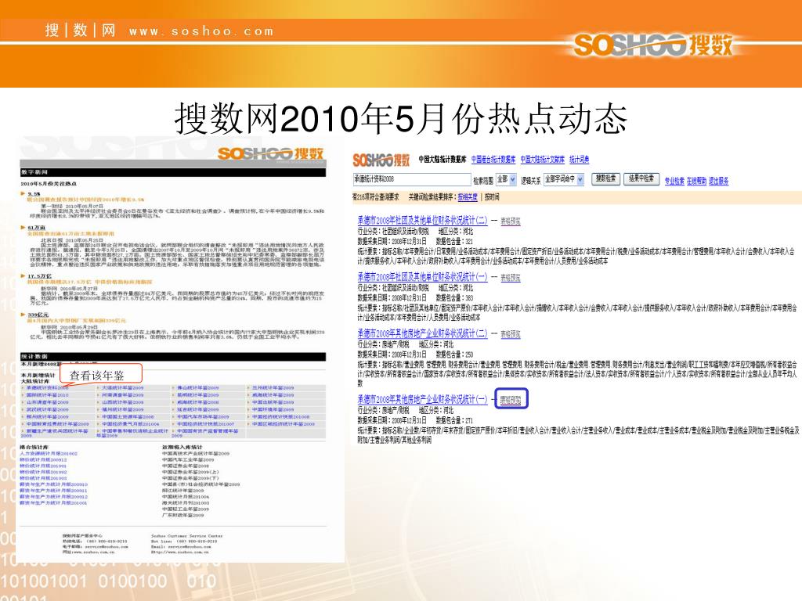Click the 退出服务 link
Viewport: 802px width, 601px height.
coord(718,181)
